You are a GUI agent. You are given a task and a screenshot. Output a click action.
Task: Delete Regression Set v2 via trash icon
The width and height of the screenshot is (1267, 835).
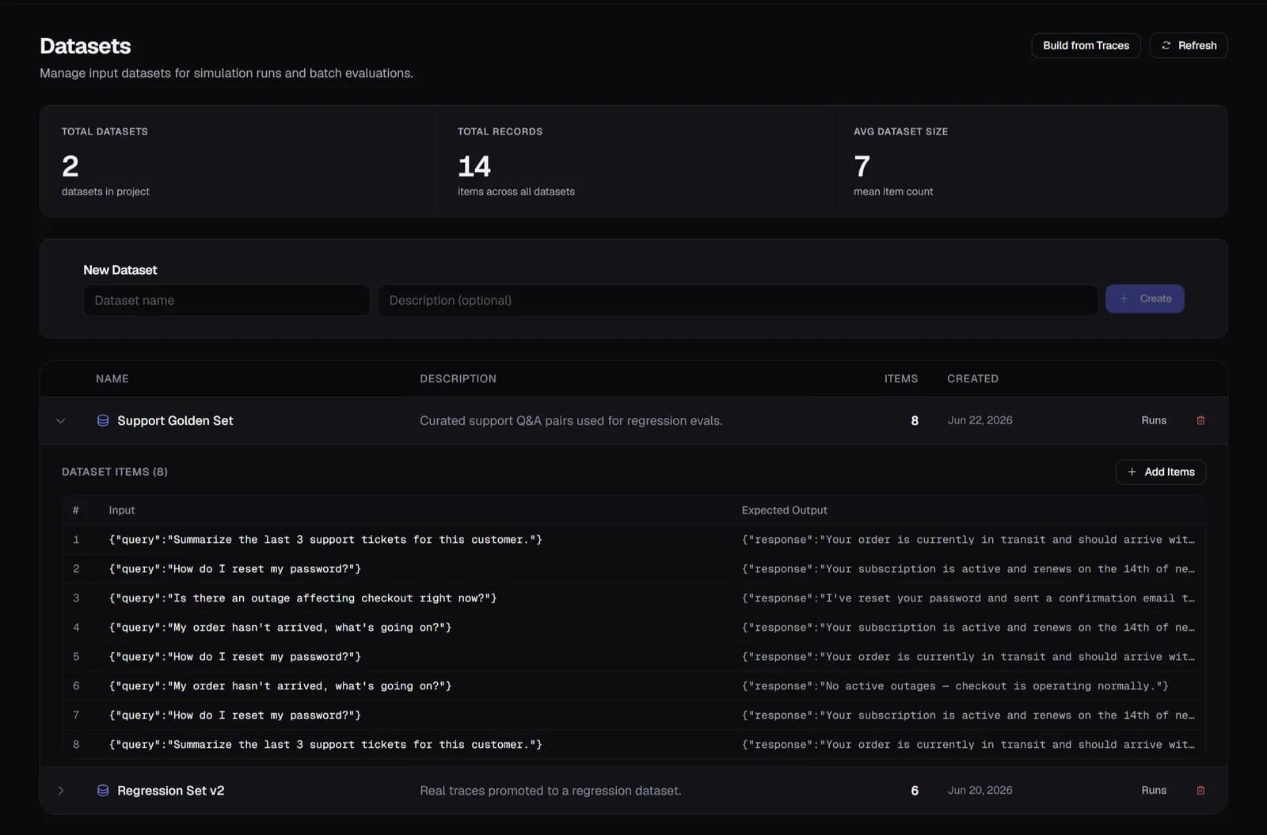[x=1200, y=790]
